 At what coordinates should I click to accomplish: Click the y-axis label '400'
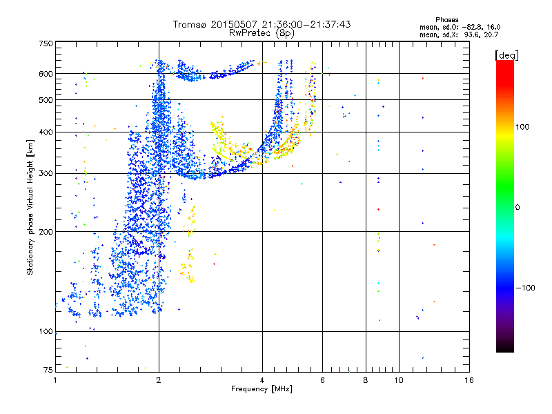click(x=46, y=132)
